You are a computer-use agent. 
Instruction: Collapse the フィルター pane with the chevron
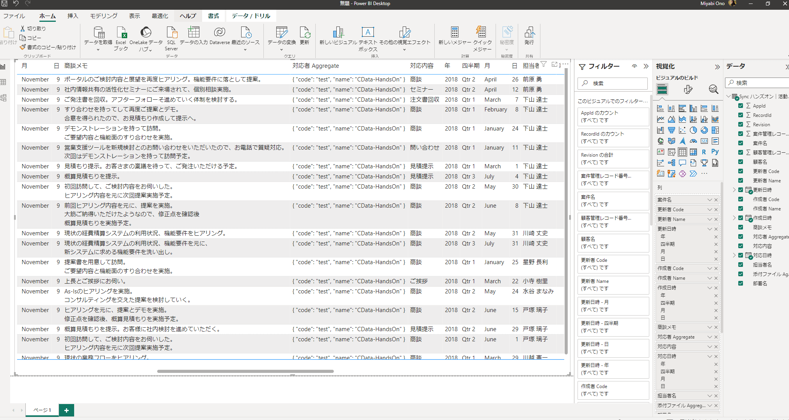click(646, 66)
